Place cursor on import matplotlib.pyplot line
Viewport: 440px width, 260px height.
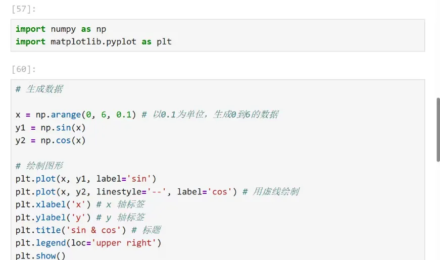click(93, 42)
